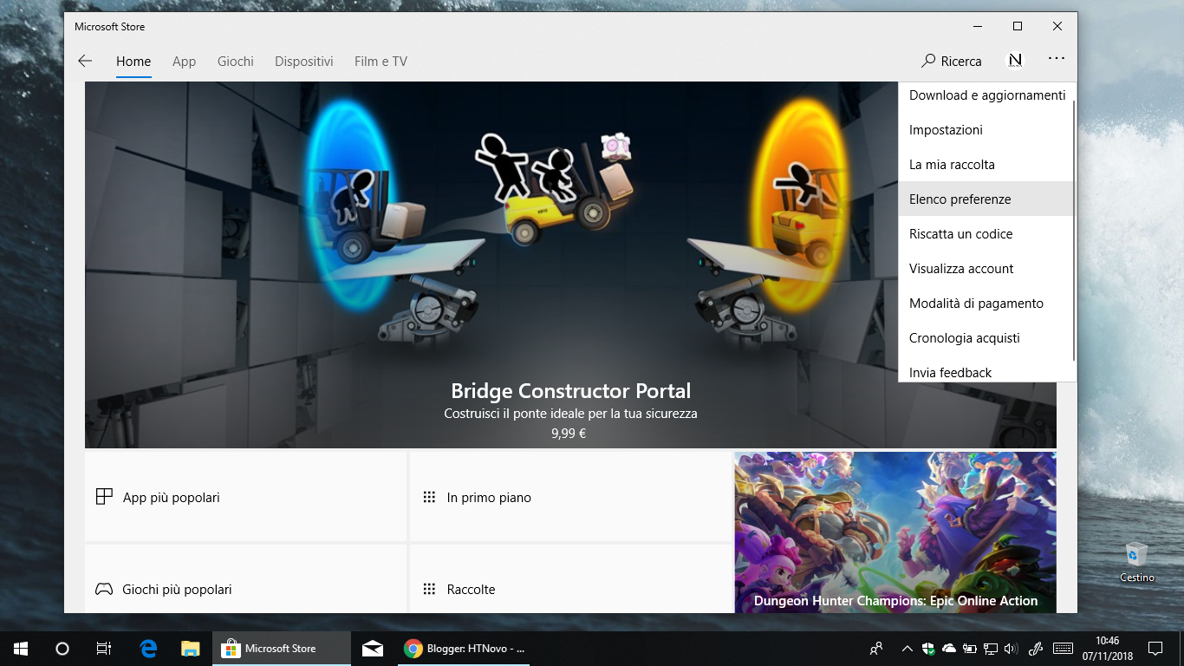1184x666 pixels.
Task: Open La mia raccolta
Action: 986,165
